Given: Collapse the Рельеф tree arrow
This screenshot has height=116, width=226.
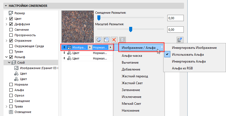Looking at the screenshot, I should 6,57.
